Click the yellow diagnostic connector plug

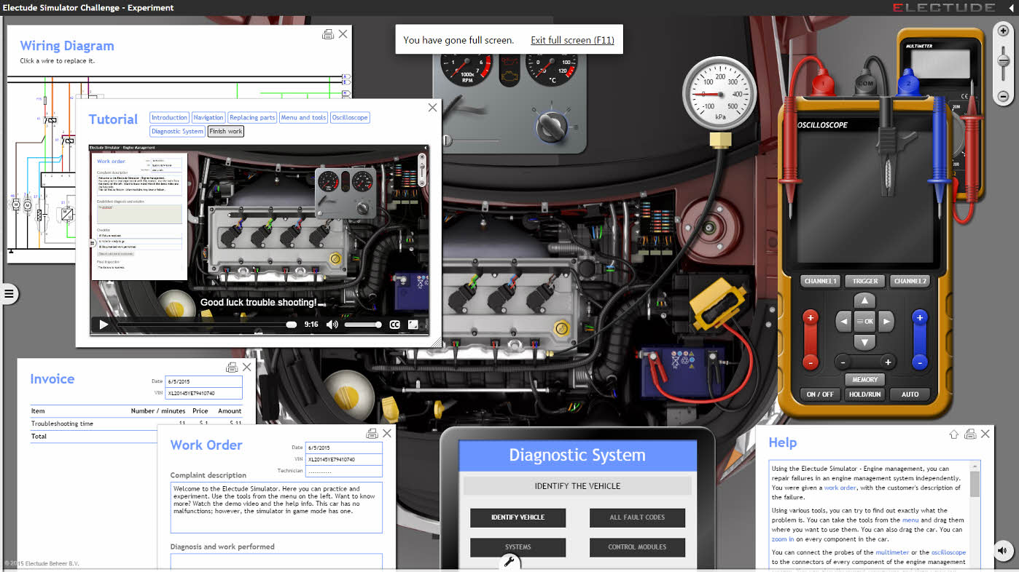[717, 306]
